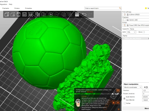Click the Split to parts icon
Image resolution: width=149 pixels, height=111 pixels.
pyautogui.click(x=70, y=14)
